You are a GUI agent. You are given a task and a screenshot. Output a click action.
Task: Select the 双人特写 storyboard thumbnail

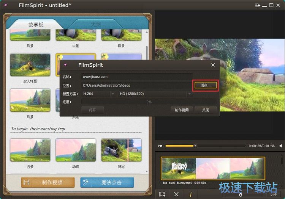(30, 65)
